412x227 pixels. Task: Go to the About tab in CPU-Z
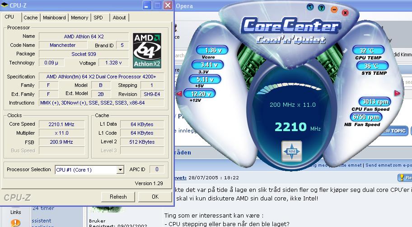119,18
